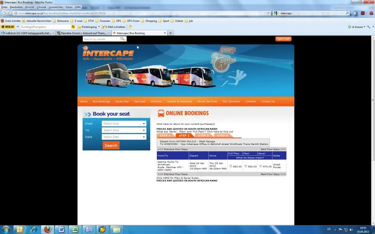Click the volume icon in system tray

tap(351, 230)
